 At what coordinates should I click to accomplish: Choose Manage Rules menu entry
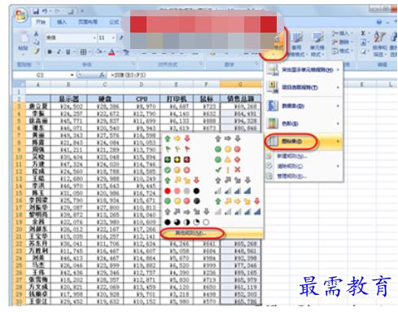(x=304, y=176)
